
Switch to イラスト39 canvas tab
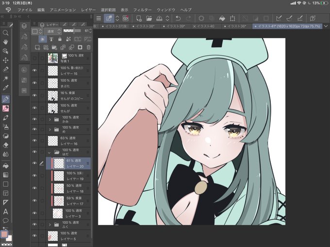174,26
